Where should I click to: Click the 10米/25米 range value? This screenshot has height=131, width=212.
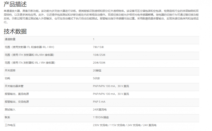click(99, 55)
